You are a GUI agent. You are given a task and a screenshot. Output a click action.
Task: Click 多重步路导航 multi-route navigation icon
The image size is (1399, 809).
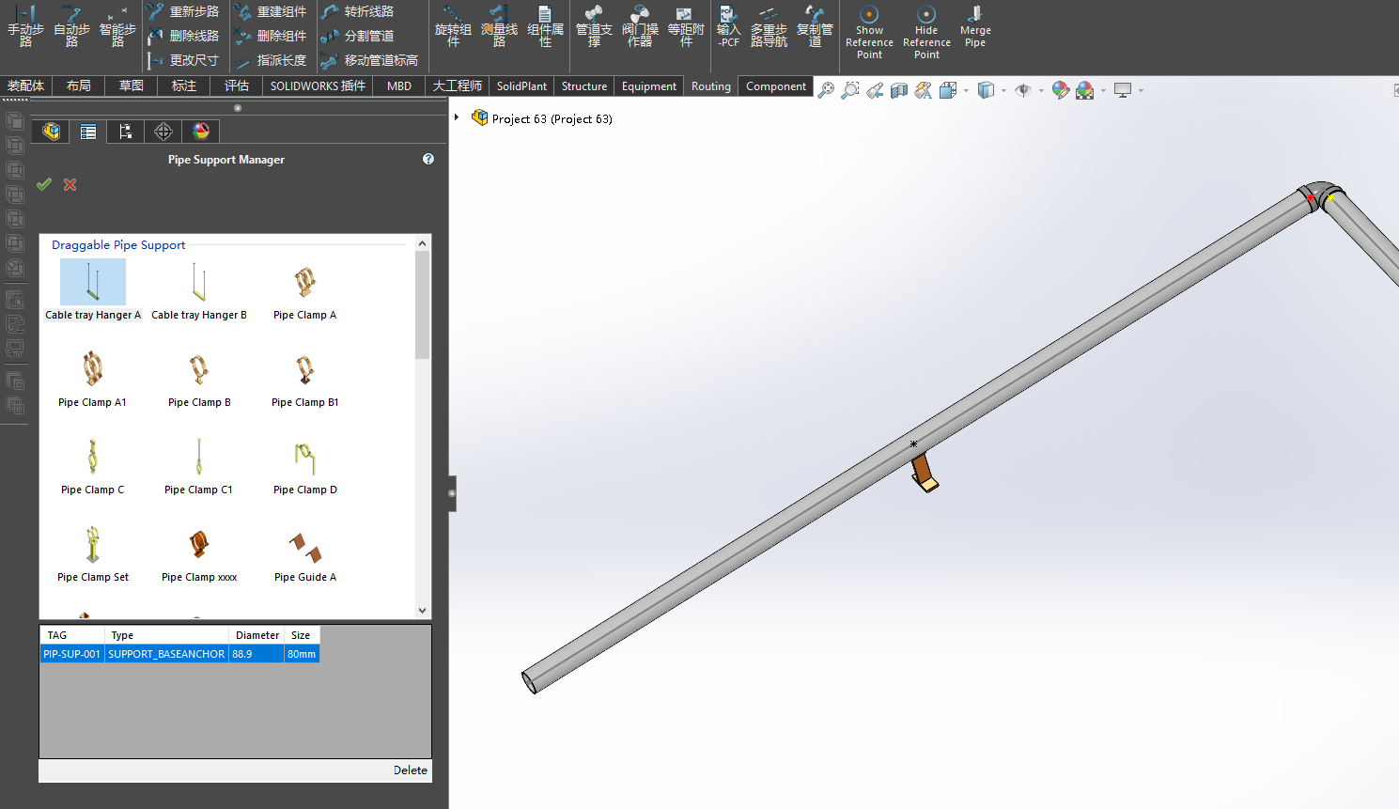769,26
